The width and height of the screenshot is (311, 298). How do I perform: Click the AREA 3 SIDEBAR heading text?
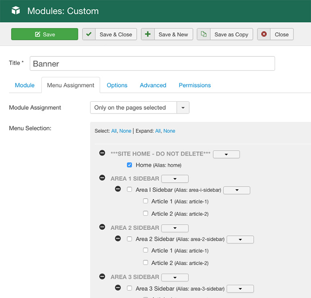(x=135, y=277)
